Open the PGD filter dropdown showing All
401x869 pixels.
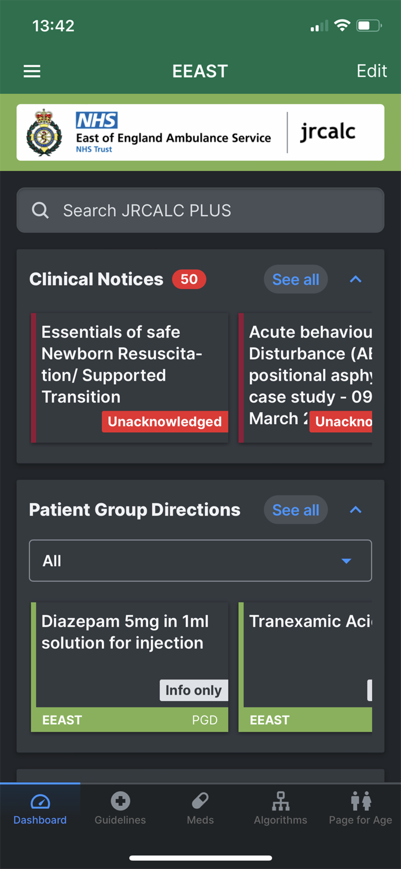(200, 560)
